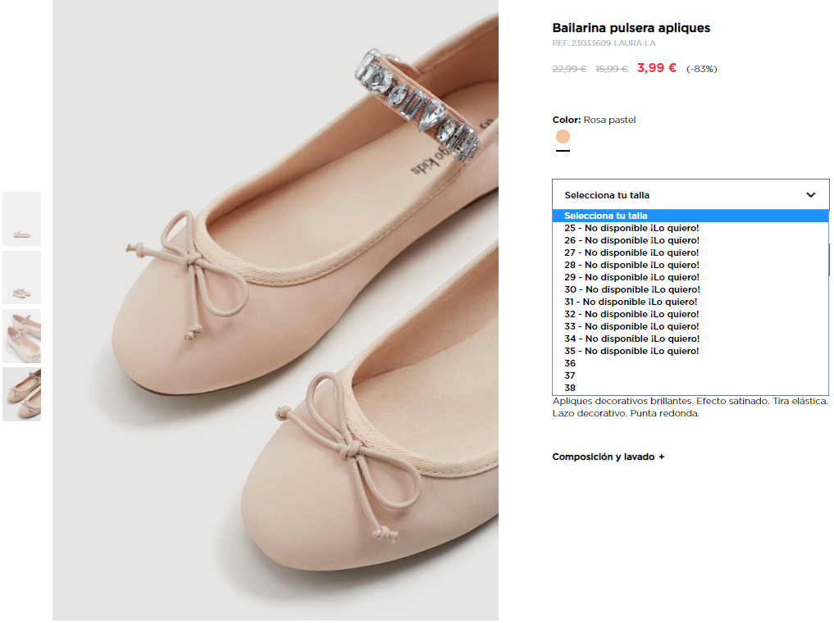Click the main ballerina shoe product image
Screen dimensions: 834x623
[x=276, y=310]
